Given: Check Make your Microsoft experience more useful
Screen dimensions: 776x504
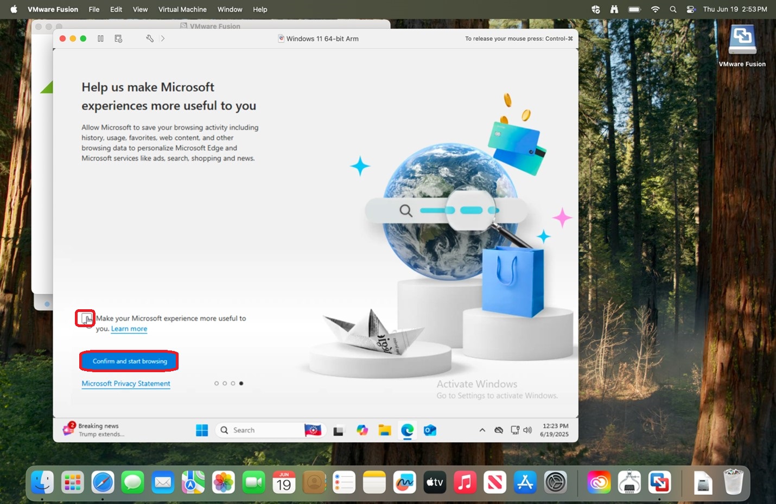Looking at the screenshot, I should click(x=86, y=318).
